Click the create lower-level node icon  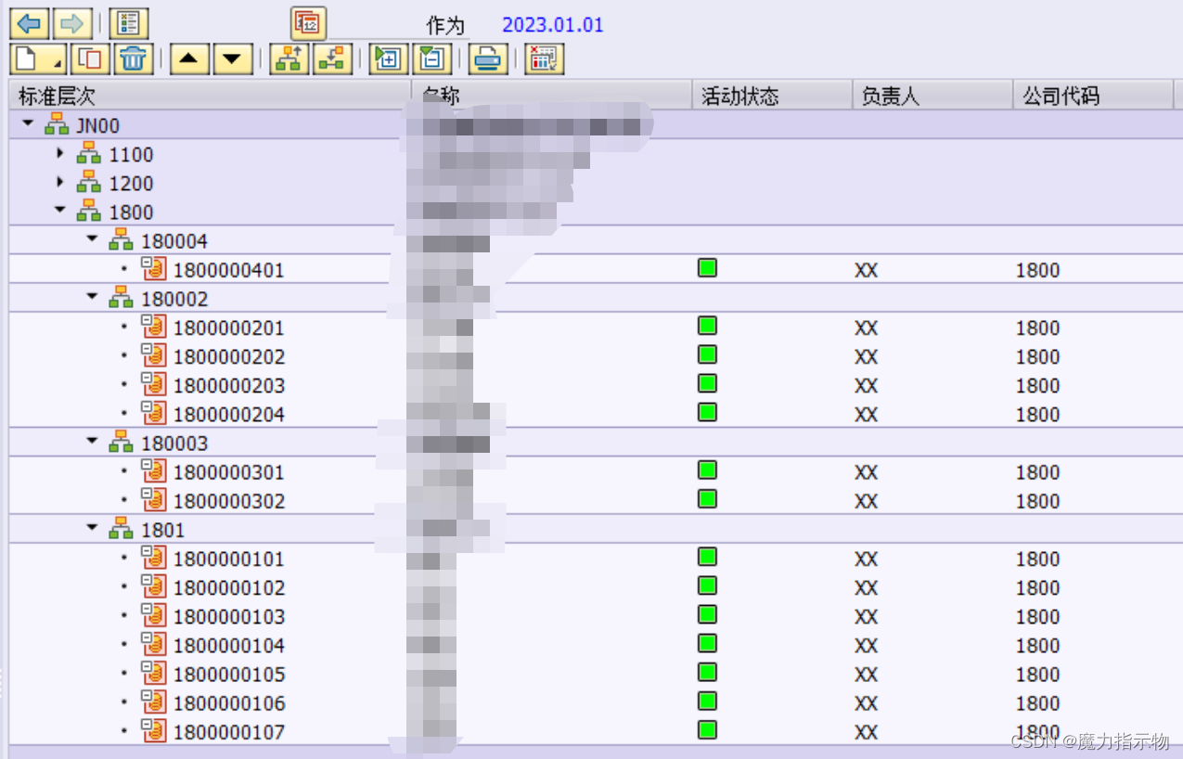(x=331, y=58)
